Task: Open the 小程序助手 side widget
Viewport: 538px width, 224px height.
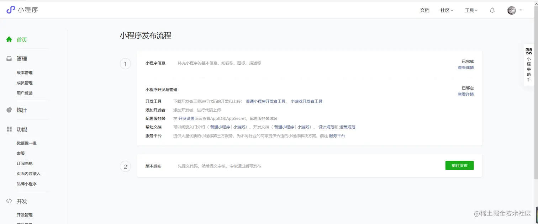Action: coord(529,65)
